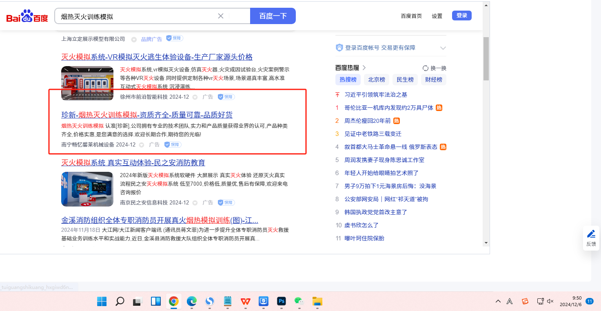Expand arrow next to 百度热搜 heading
This screenshot has width=601, height=311.
coord(364,68)
